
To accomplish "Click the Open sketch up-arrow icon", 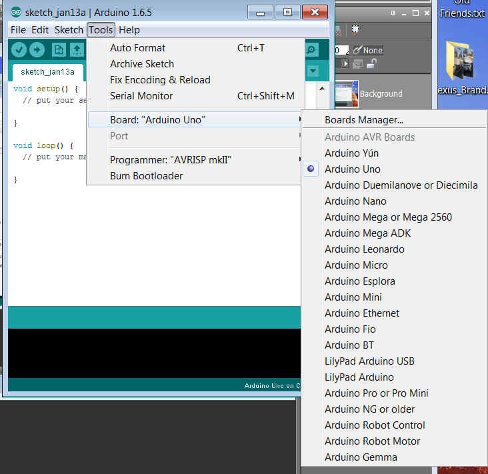I will pos(77,50).
